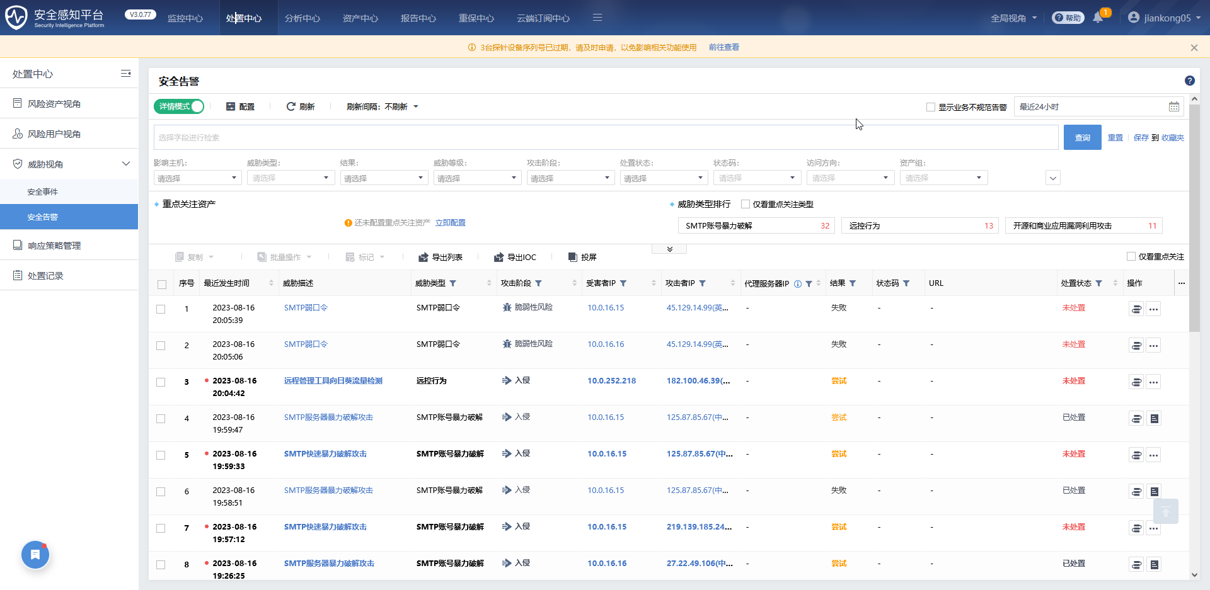Open the 影响主机 dropdown

[198, 178]
